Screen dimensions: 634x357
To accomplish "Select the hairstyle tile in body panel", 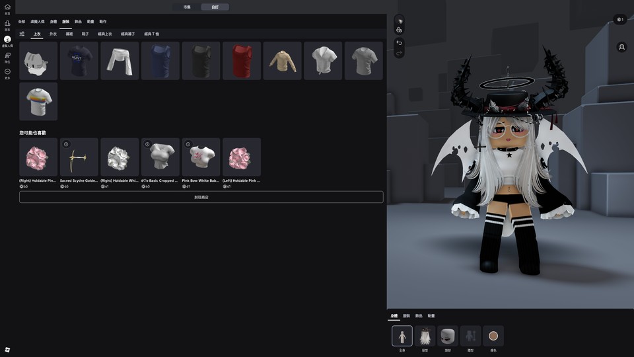I will pyautogui.click(x=425, y=336).
